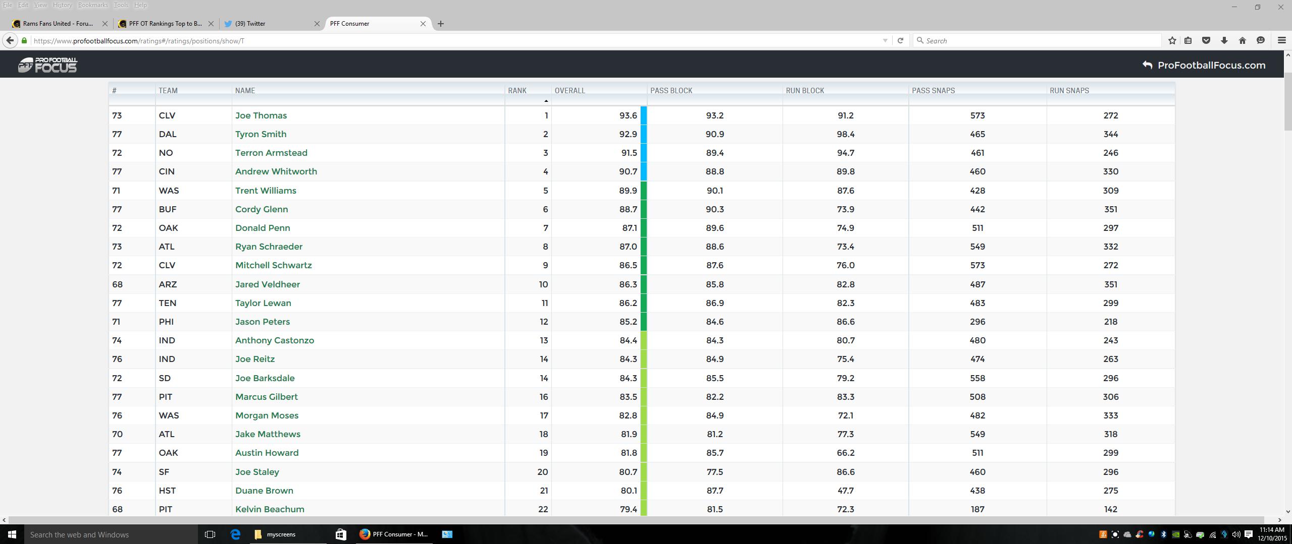The width and height of the screenshot is (1292, 544).
Task: Close the Rams Fans United tab
Action: (105, 24)
